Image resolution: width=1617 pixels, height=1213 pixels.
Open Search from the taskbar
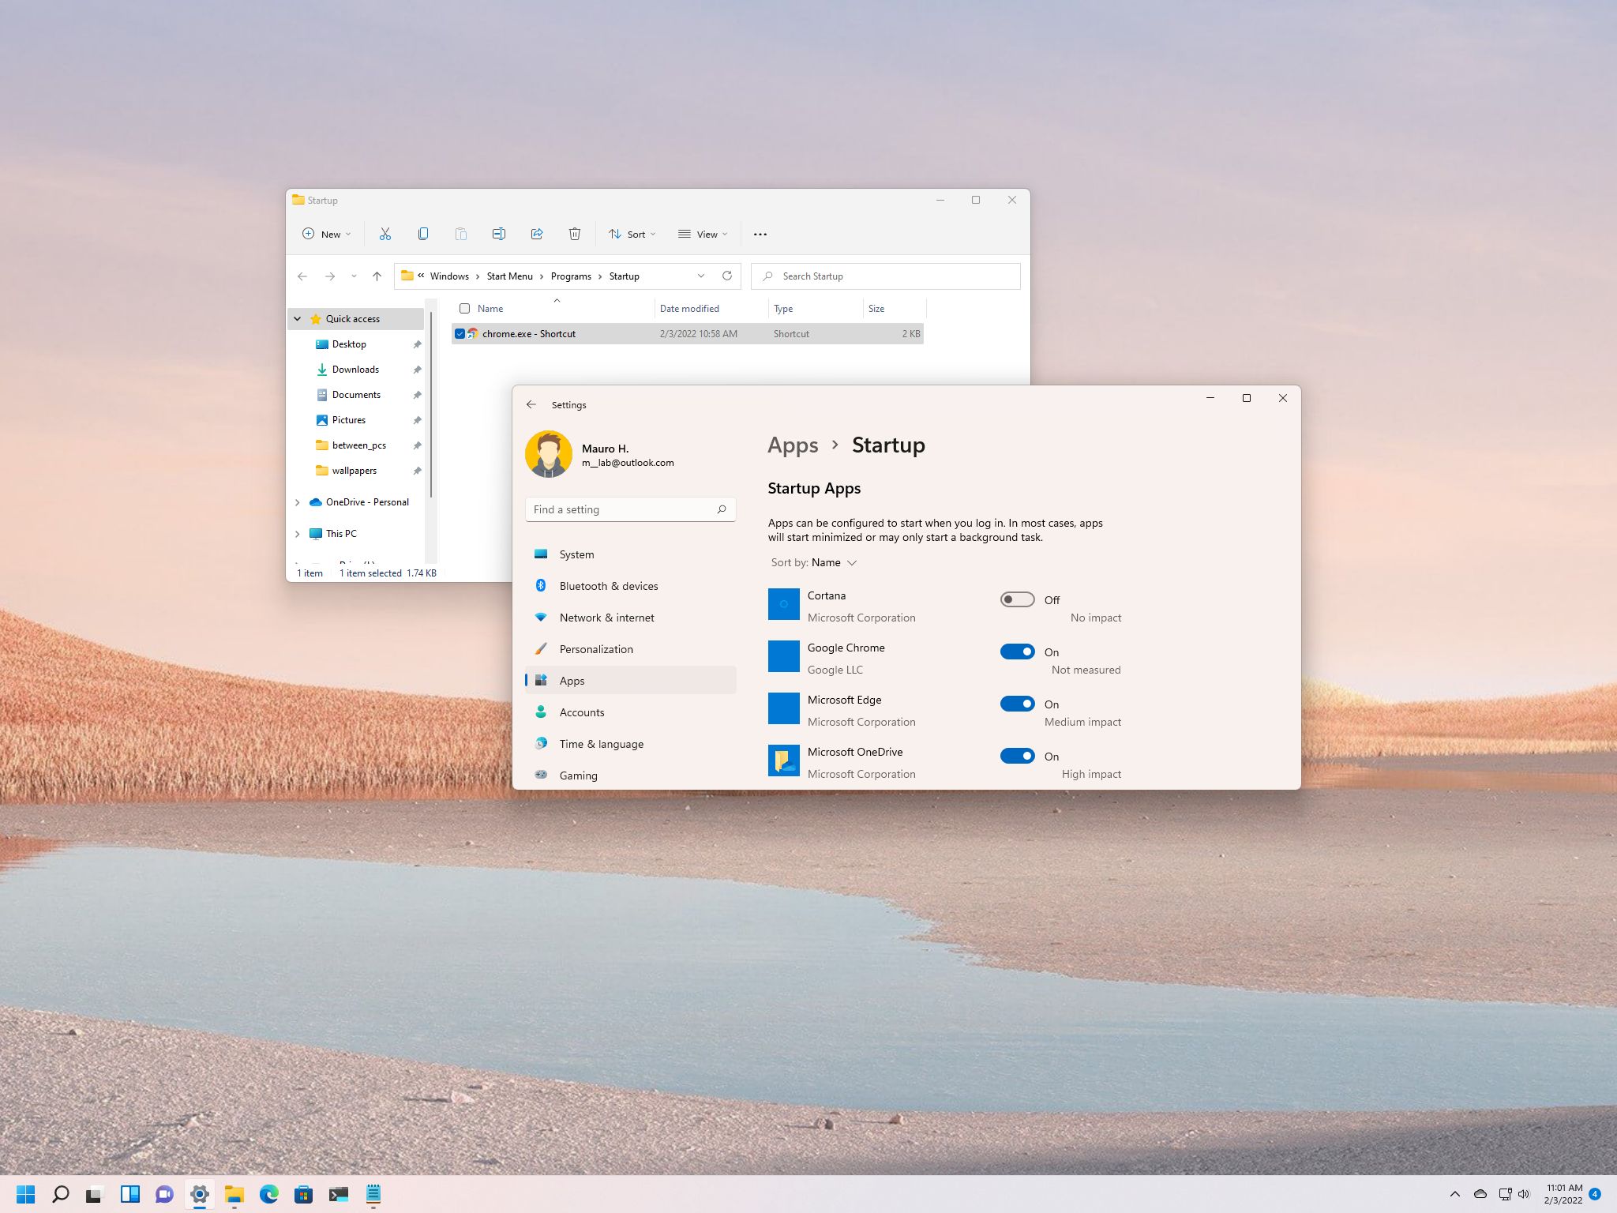61,1194
